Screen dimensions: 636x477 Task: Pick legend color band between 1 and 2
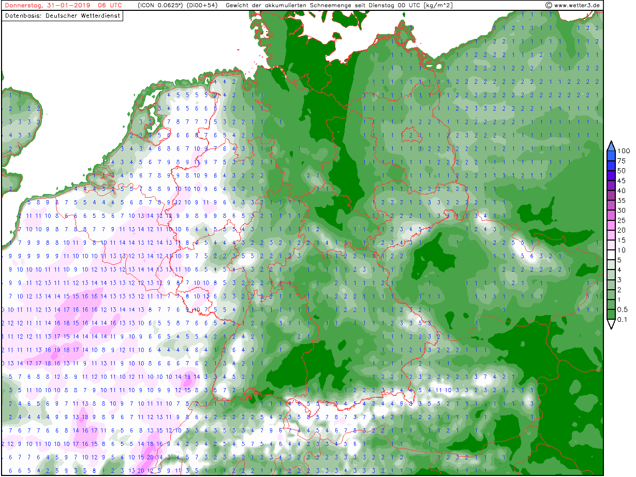[611, 294]
